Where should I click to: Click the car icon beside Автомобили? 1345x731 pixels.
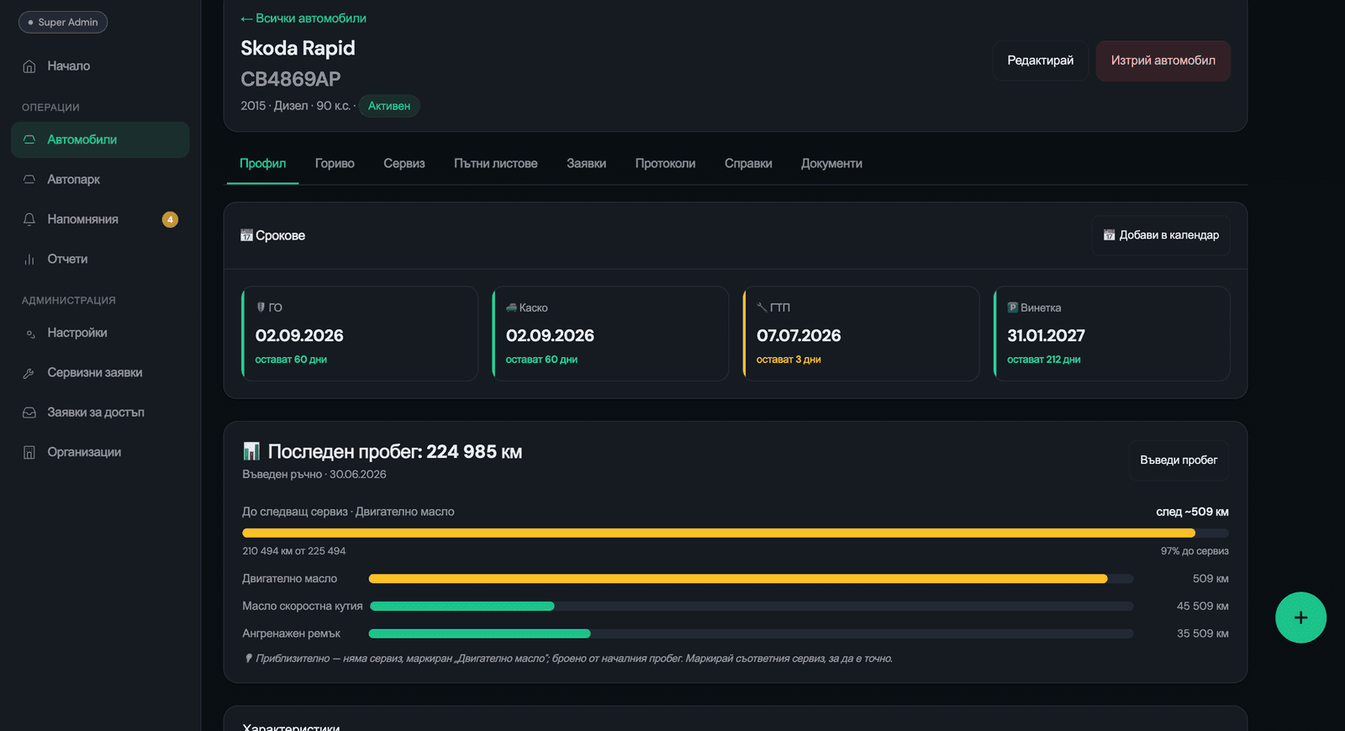coord(29,139)
